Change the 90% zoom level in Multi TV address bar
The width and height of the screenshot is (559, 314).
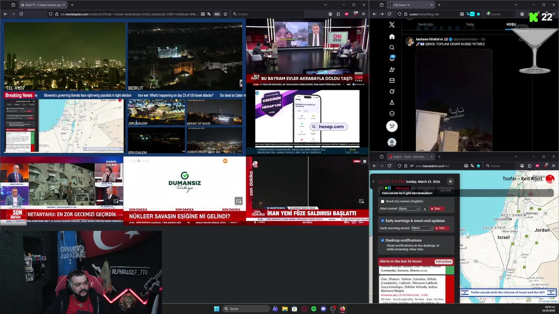pos(217,14)
